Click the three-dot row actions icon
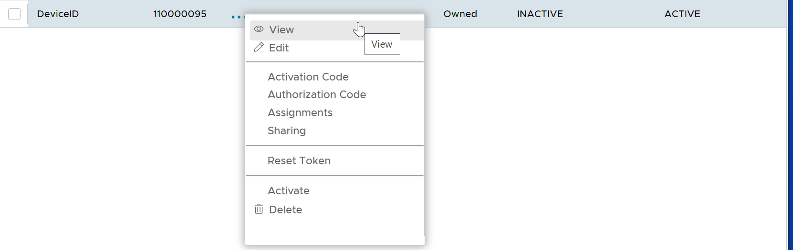This screenshot has height=250, width=793. click(x=238, y=17)
